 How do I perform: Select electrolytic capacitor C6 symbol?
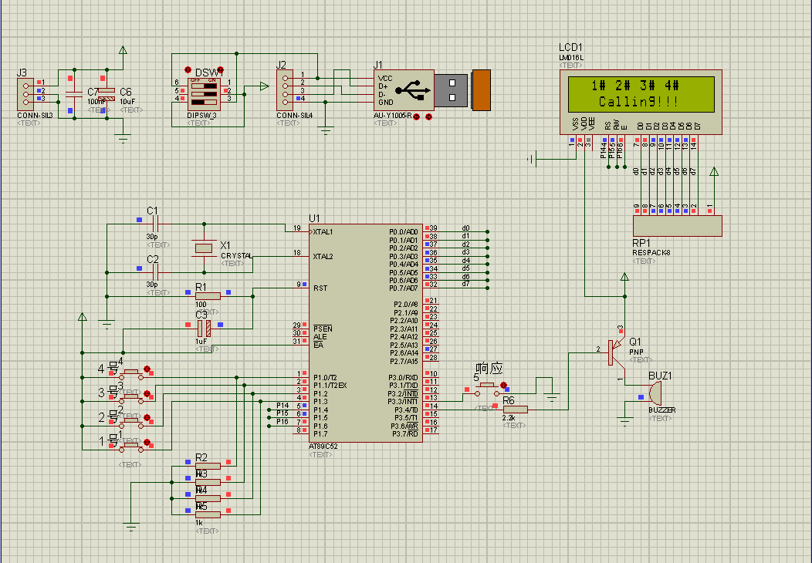point(107,94)
